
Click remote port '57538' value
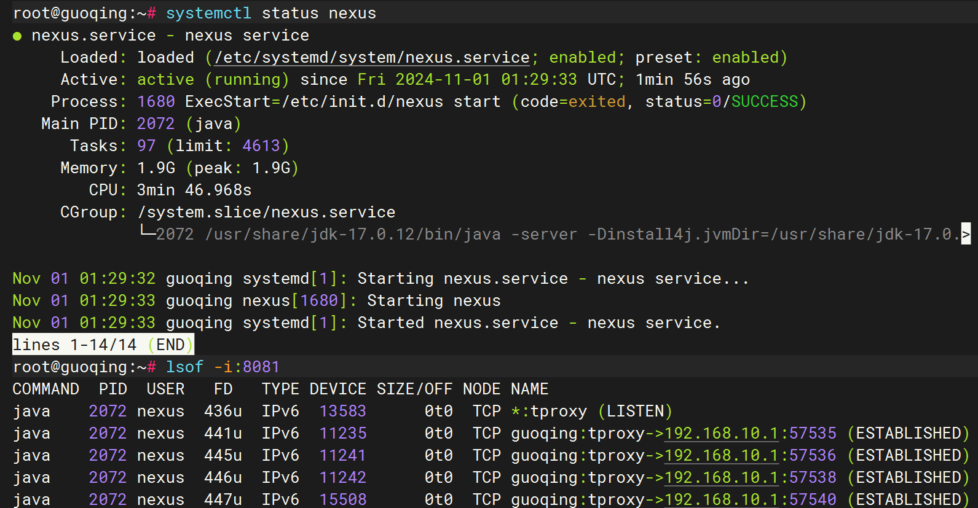(x=813, y=478)
